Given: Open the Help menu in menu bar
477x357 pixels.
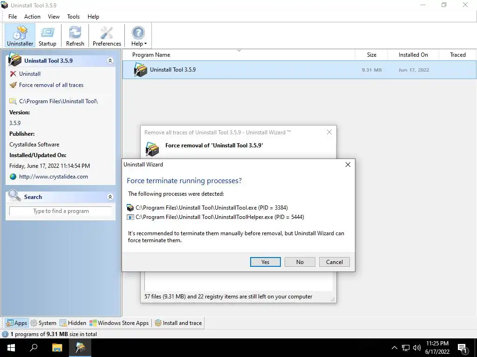Looking at the screenshot, I should tap(93, 17).
